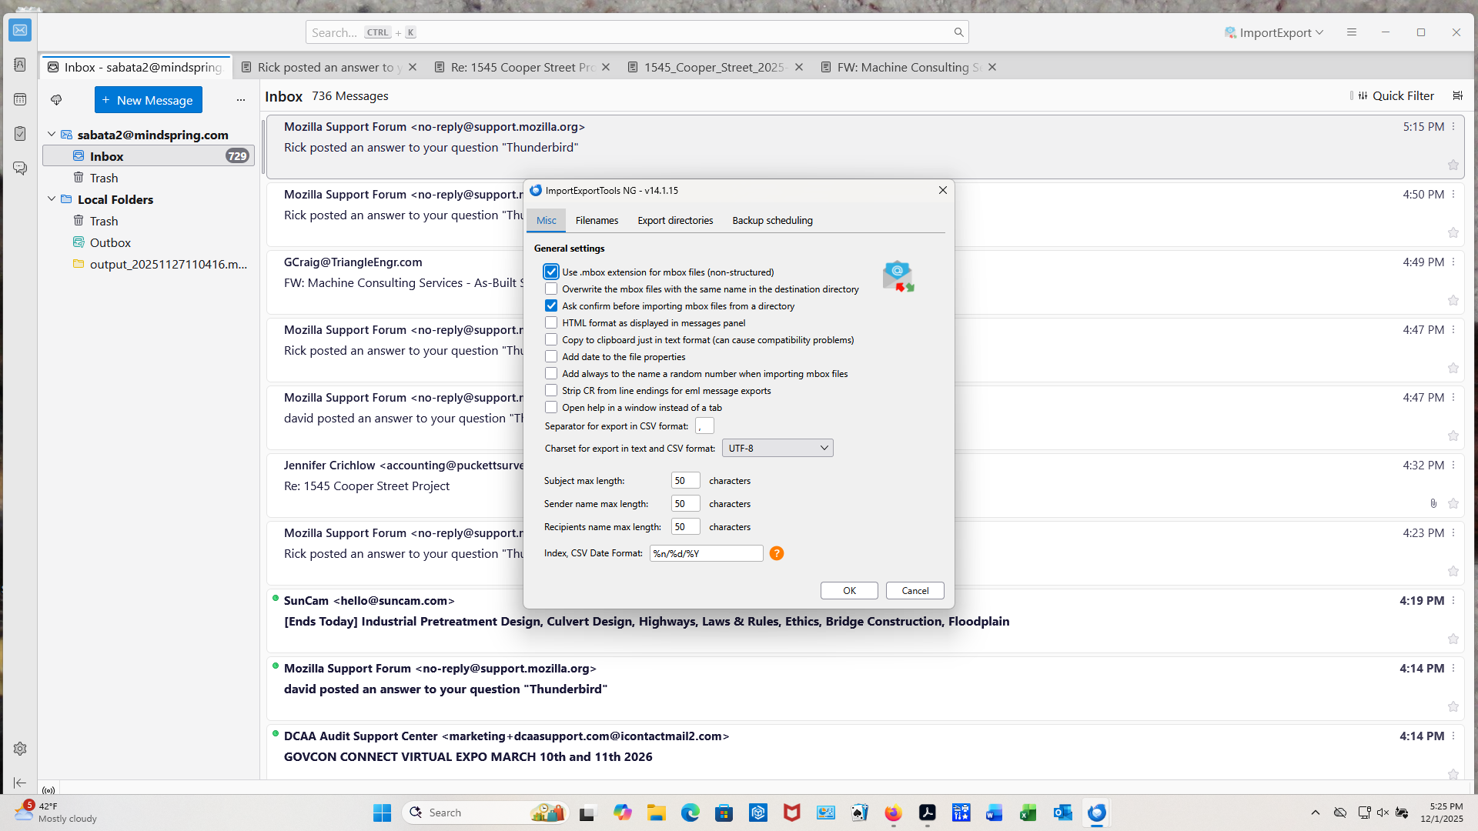The width and height of the screenshot is (1478, 831).
Task: Click the New Message button
Action: click(148, 100)
